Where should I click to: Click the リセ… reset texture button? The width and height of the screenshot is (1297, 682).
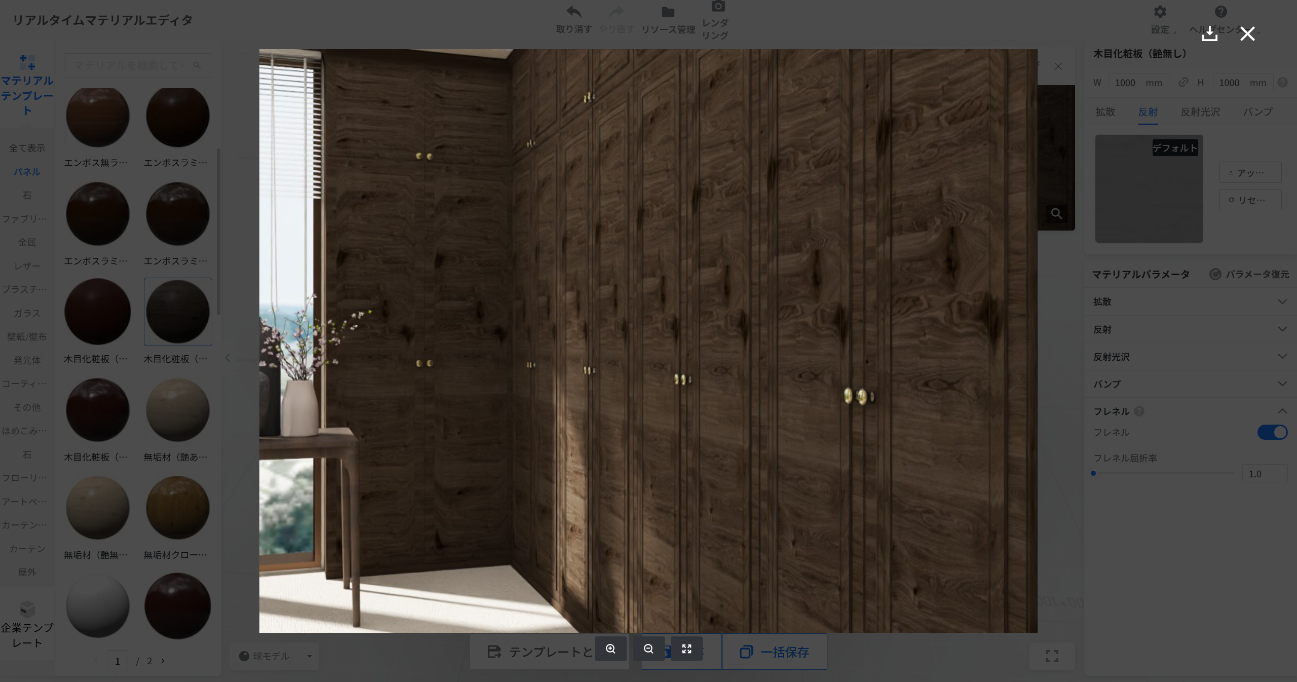click(x=1250, y=200)
